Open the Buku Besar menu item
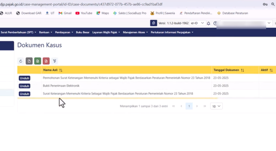 tap(83, 32)
